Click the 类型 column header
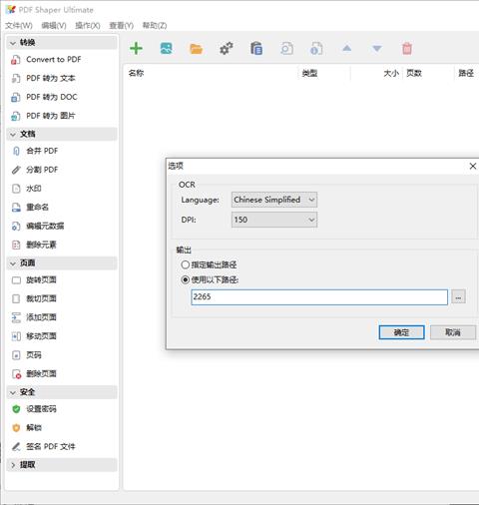The height and width of the screenshot is (505, 479). pyautogui.click(x=309, y=73)
